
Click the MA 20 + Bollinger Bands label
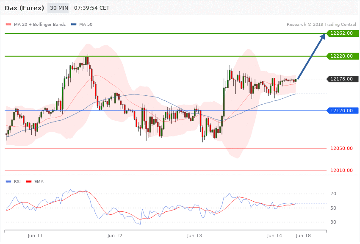click(x=40, y=25)
